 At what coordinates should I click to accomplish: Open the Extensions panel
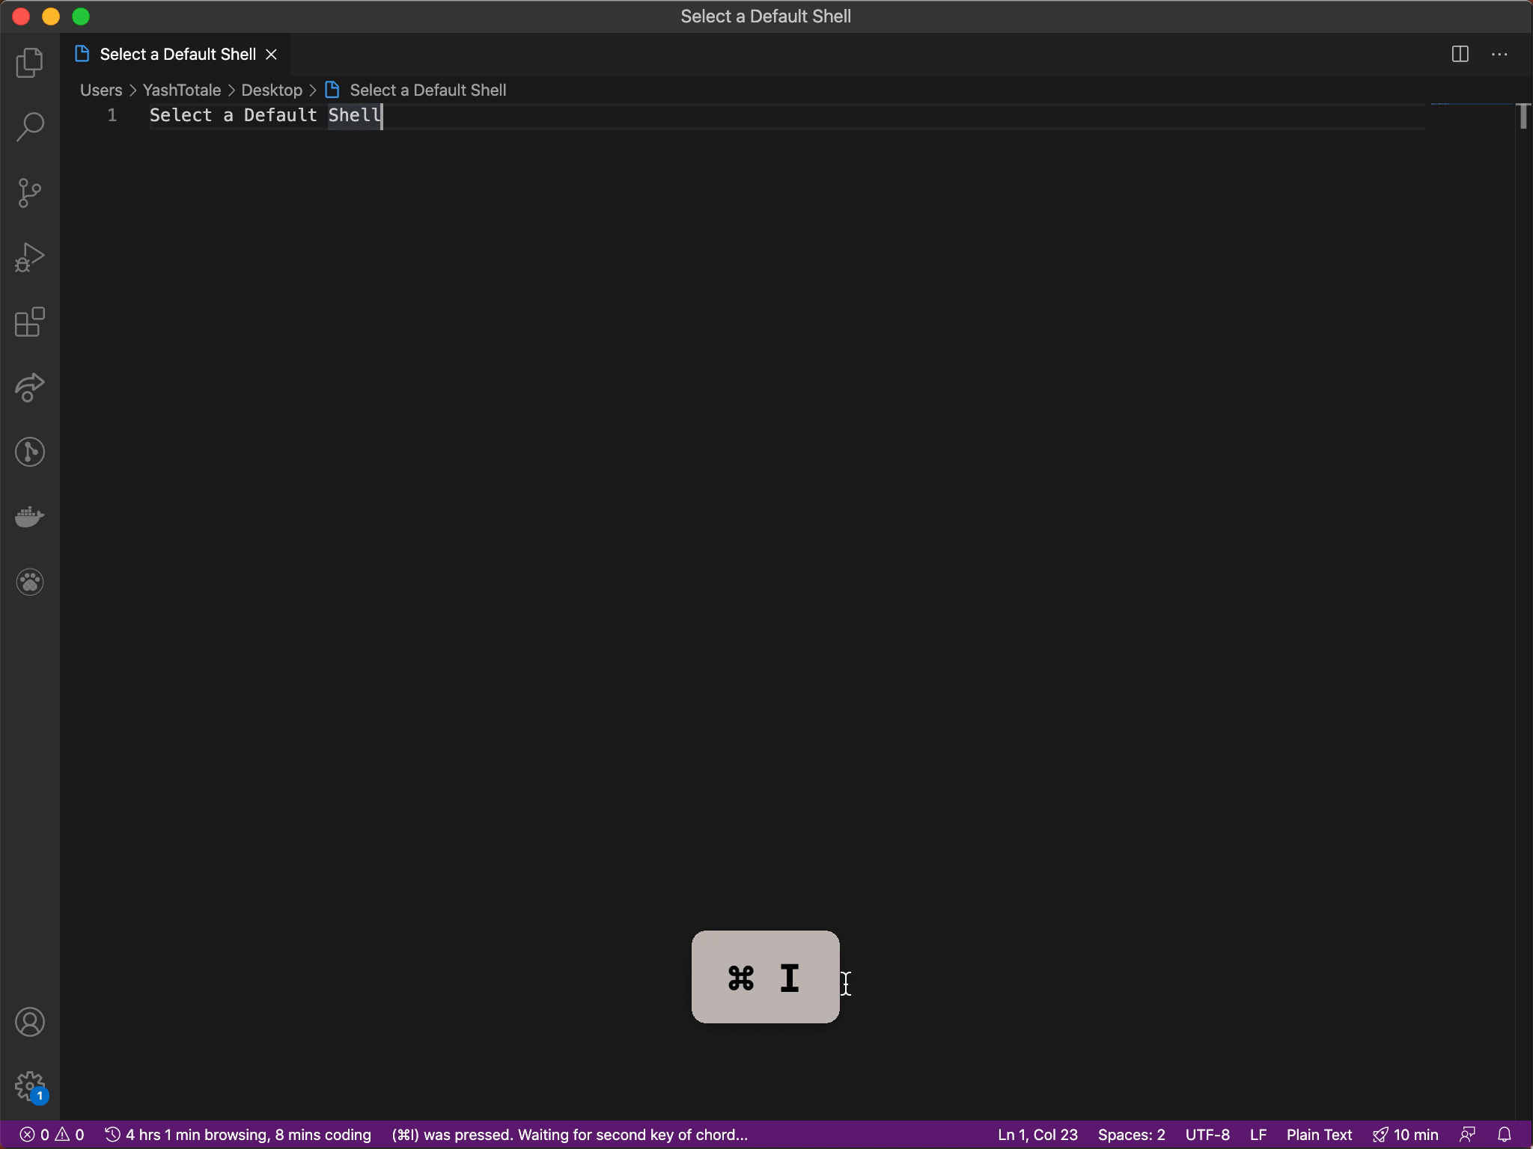pos(29,322)
